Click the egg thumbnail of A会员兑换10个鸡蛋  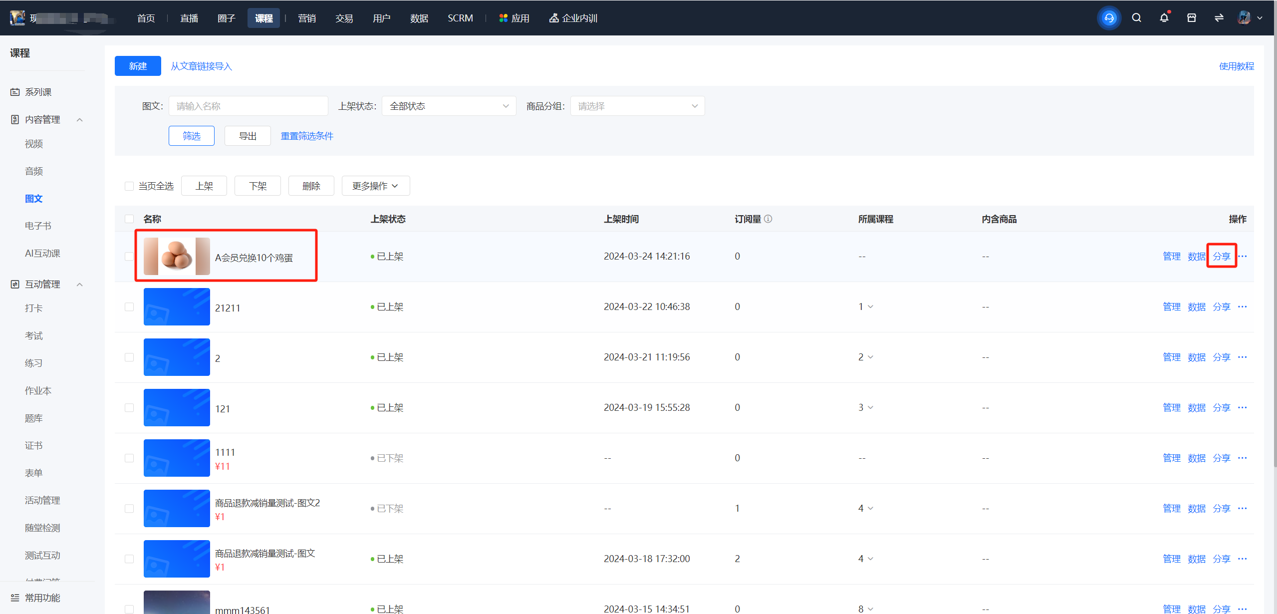177,256
